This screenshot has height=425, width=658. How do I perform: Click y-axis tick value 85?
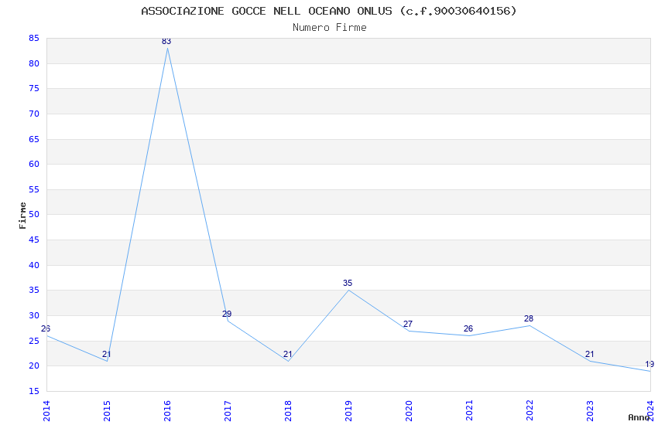(x=34, y=38)
